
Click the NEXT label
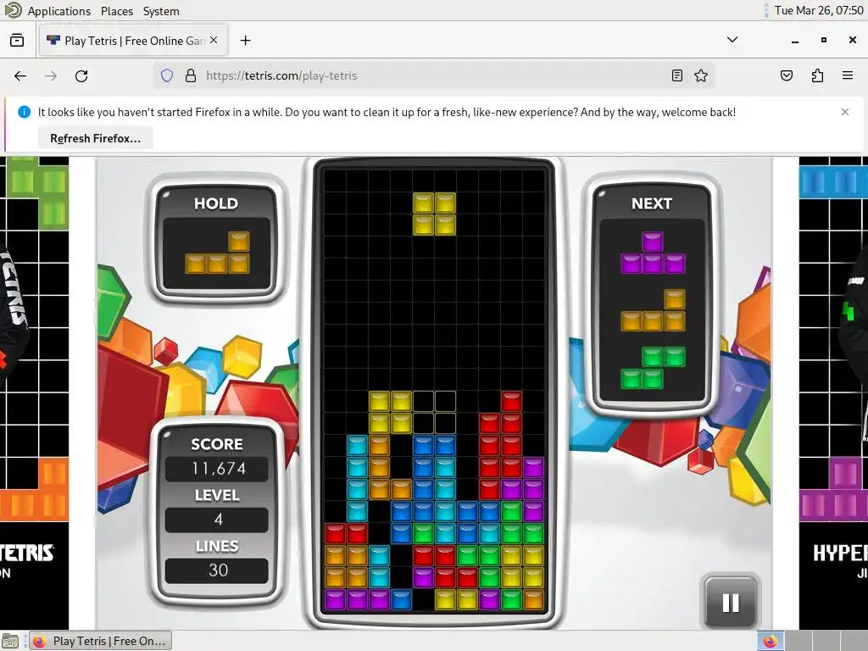652,203
